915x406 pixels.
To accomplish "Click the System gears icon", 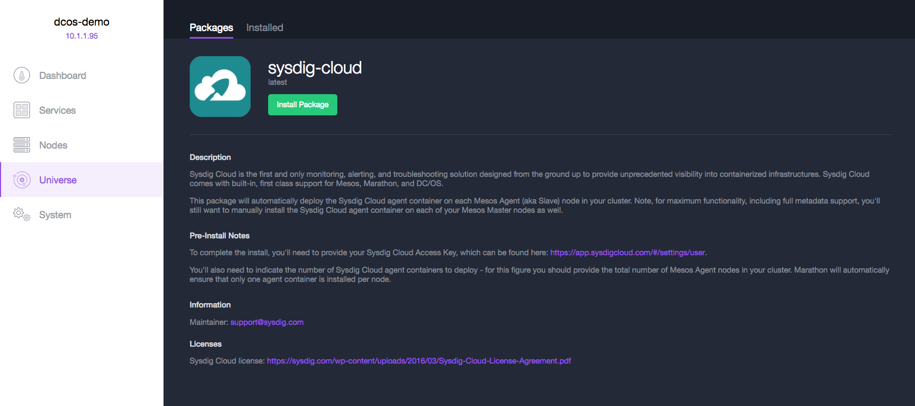I will coord(22,214).
